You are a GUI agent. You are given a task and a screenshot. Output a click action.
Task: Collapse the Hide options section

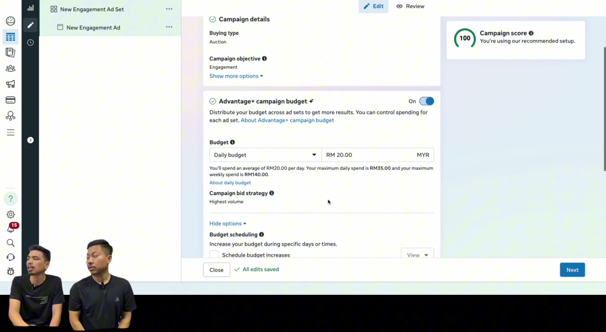(x=228, y=223)
